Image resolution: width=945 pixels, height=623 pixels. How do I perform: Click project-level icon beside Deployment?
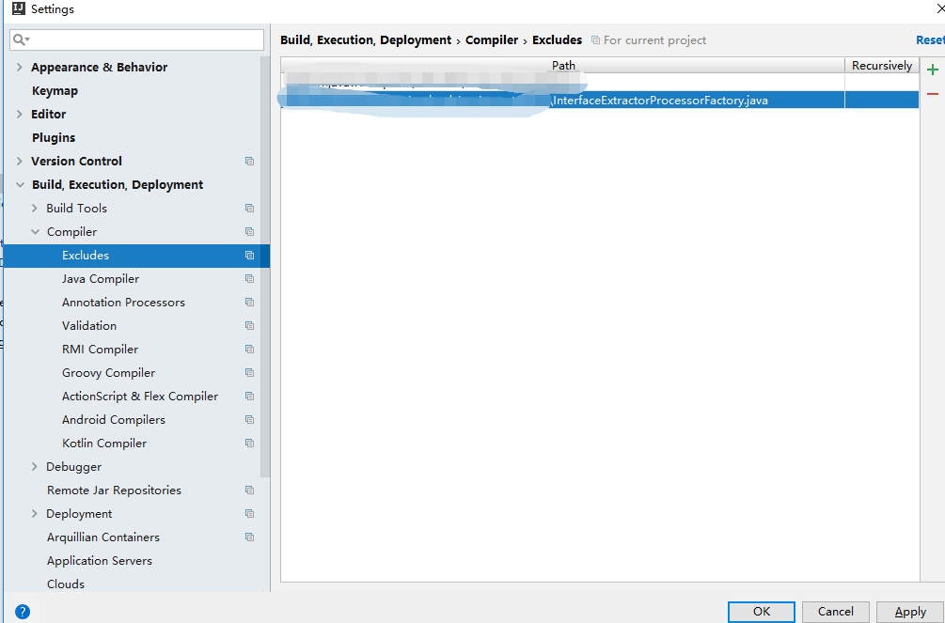click(x=249, y=514)
